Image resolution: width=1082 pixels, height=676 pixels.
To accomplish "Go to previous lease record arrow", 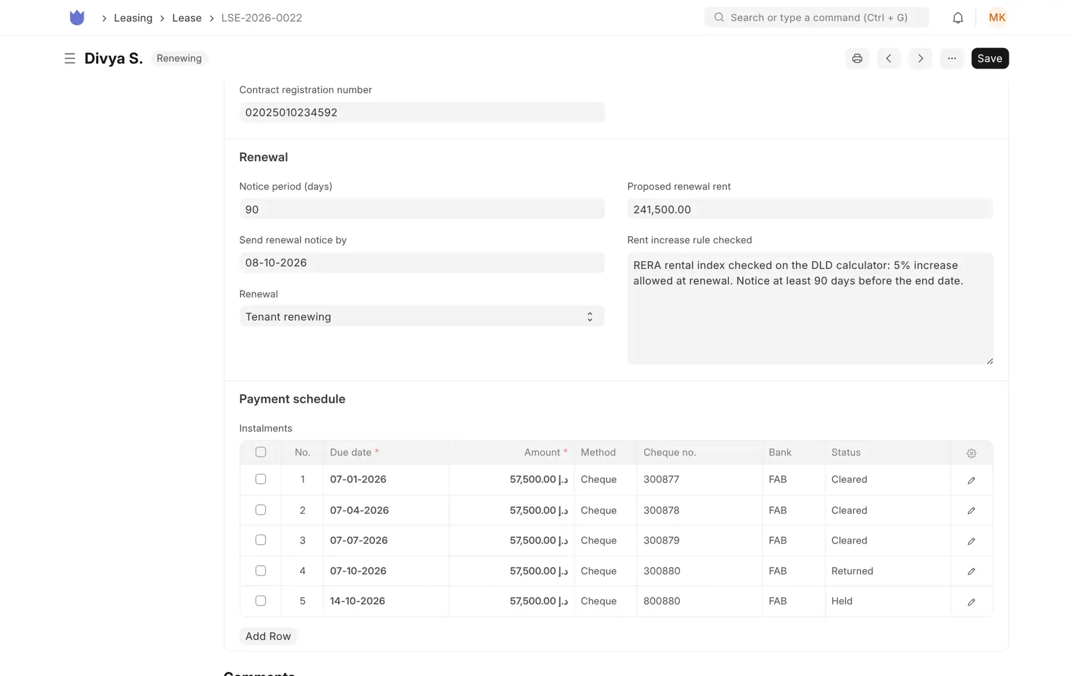I will pyautogui.click(x=889, y=59).
